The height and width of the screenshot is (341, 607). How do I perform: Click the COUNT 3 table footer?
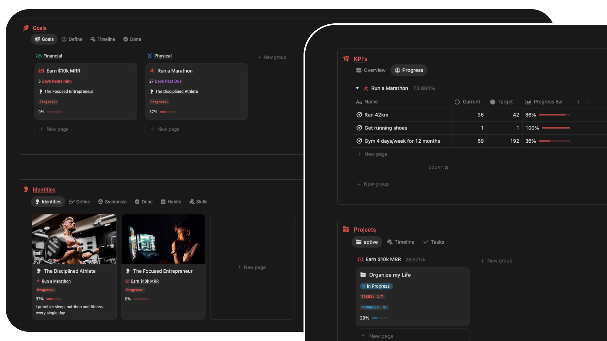point(438,167)
